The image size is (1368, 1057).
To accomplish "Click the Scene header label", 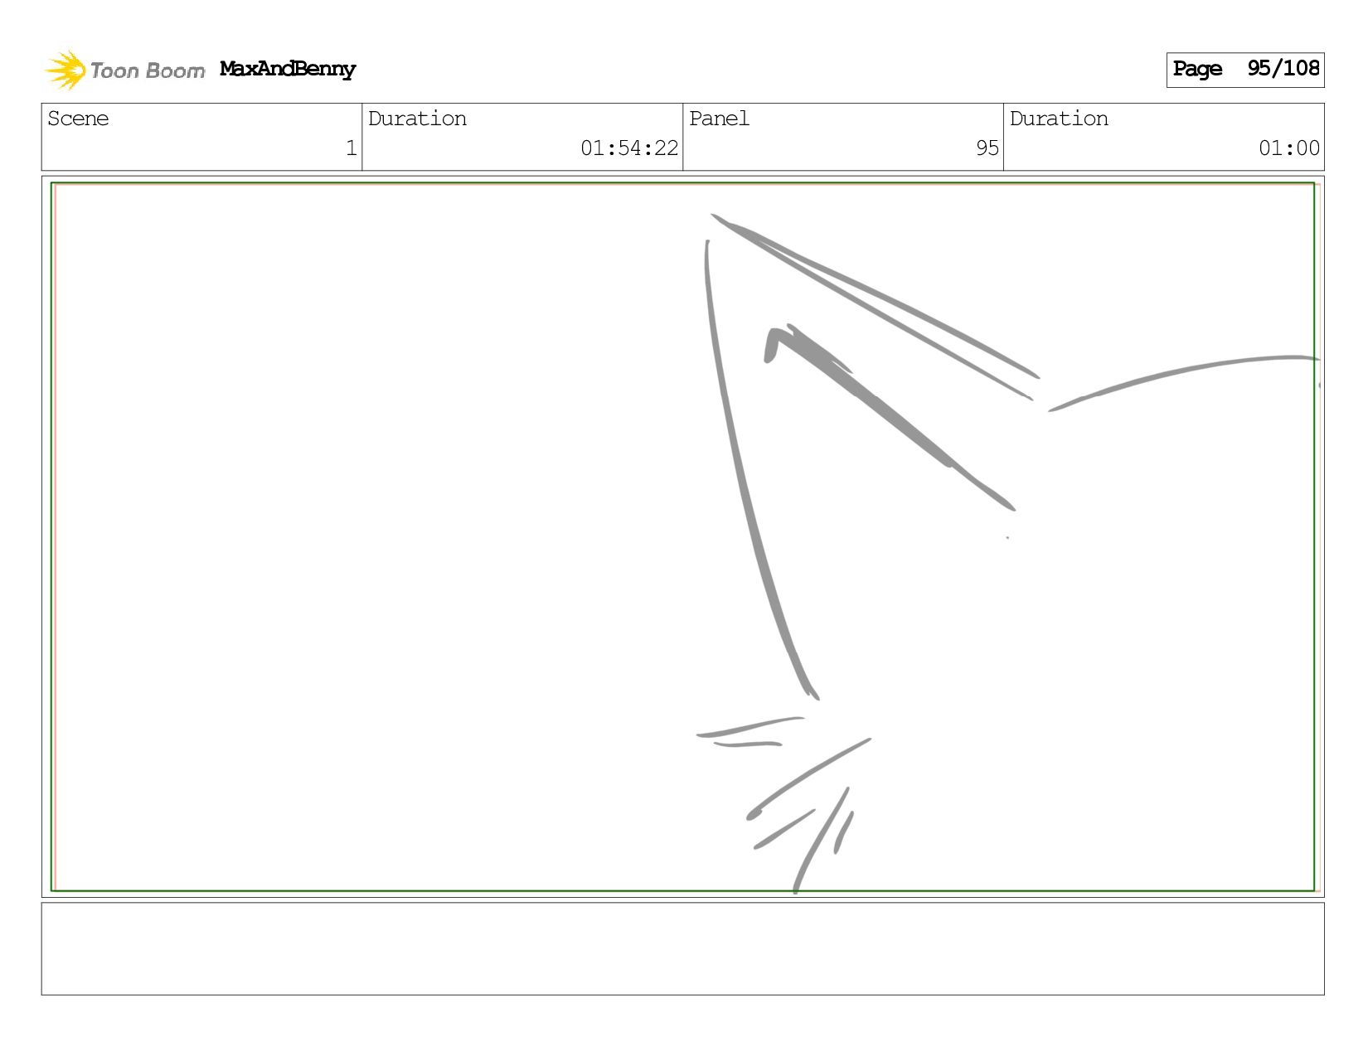I will click(78, 119).
